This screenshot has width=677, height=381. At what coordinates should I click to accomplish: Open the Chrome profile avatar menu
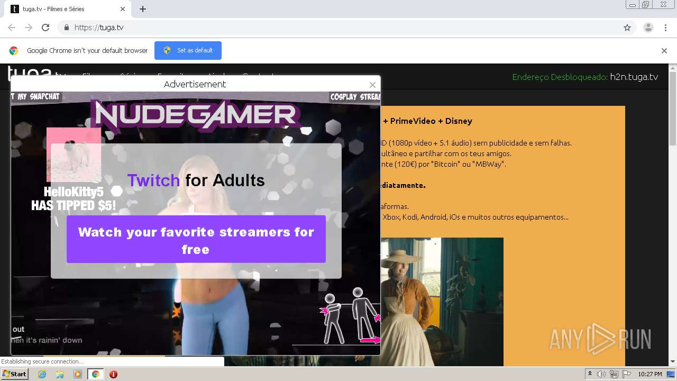click(x=648, y=28)
